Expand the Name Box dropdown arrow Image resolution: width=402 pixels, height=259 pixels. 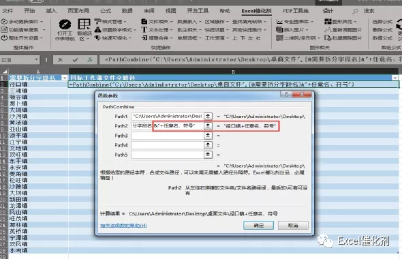[x=36, y=59]
